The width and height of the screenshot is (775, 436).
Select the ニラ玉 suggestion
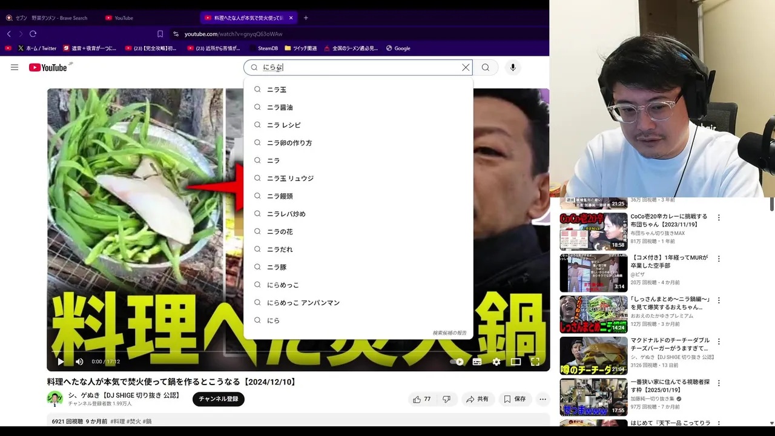coord(358,90)
